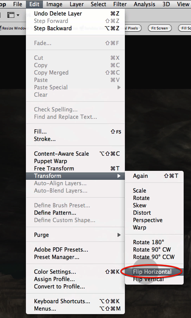Choose Fill... from Edit menu
Screen dimensions: 191x318
pos(75,132)
